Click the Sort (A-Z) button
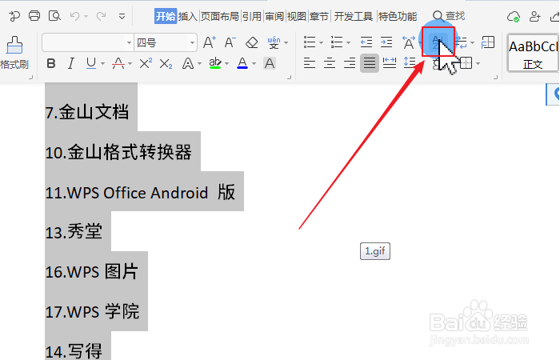560x360 pixels. coord(438,42)
